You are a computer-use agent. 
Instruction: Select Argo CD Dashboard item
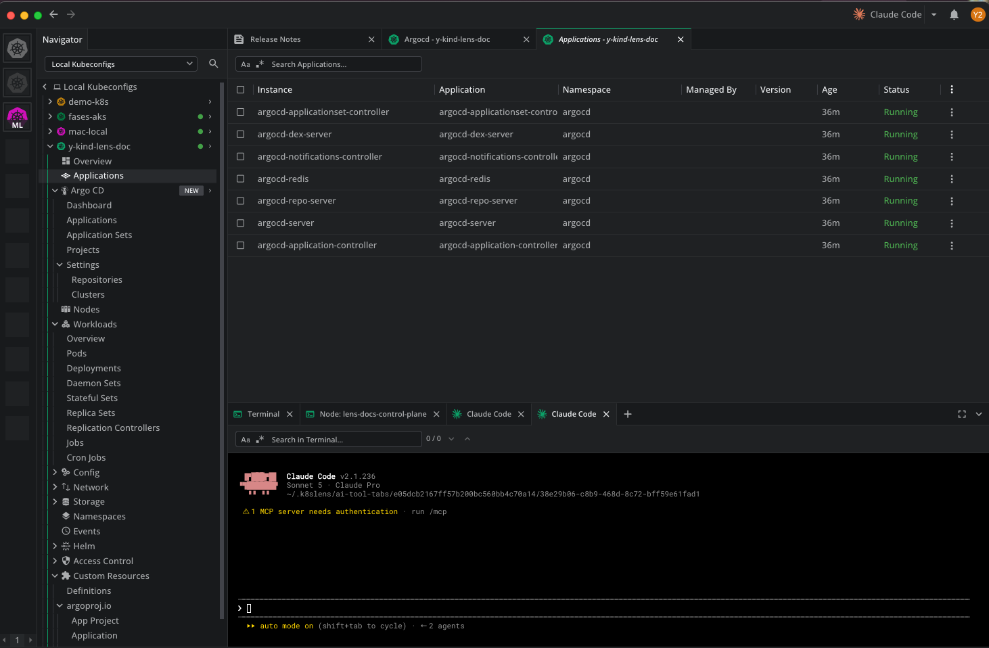coord(89,206)
